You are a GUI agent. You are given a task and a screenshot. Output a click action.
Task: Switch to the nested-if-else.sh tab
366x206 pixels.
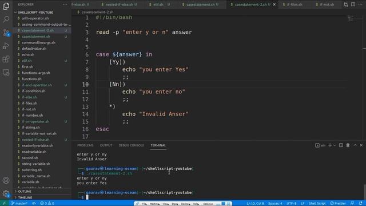click(119, 5)
